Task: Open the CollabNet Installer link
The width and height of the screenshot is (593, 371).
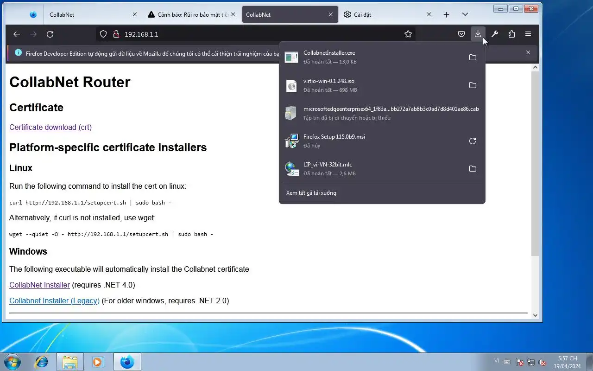Action: click(39, 285)
